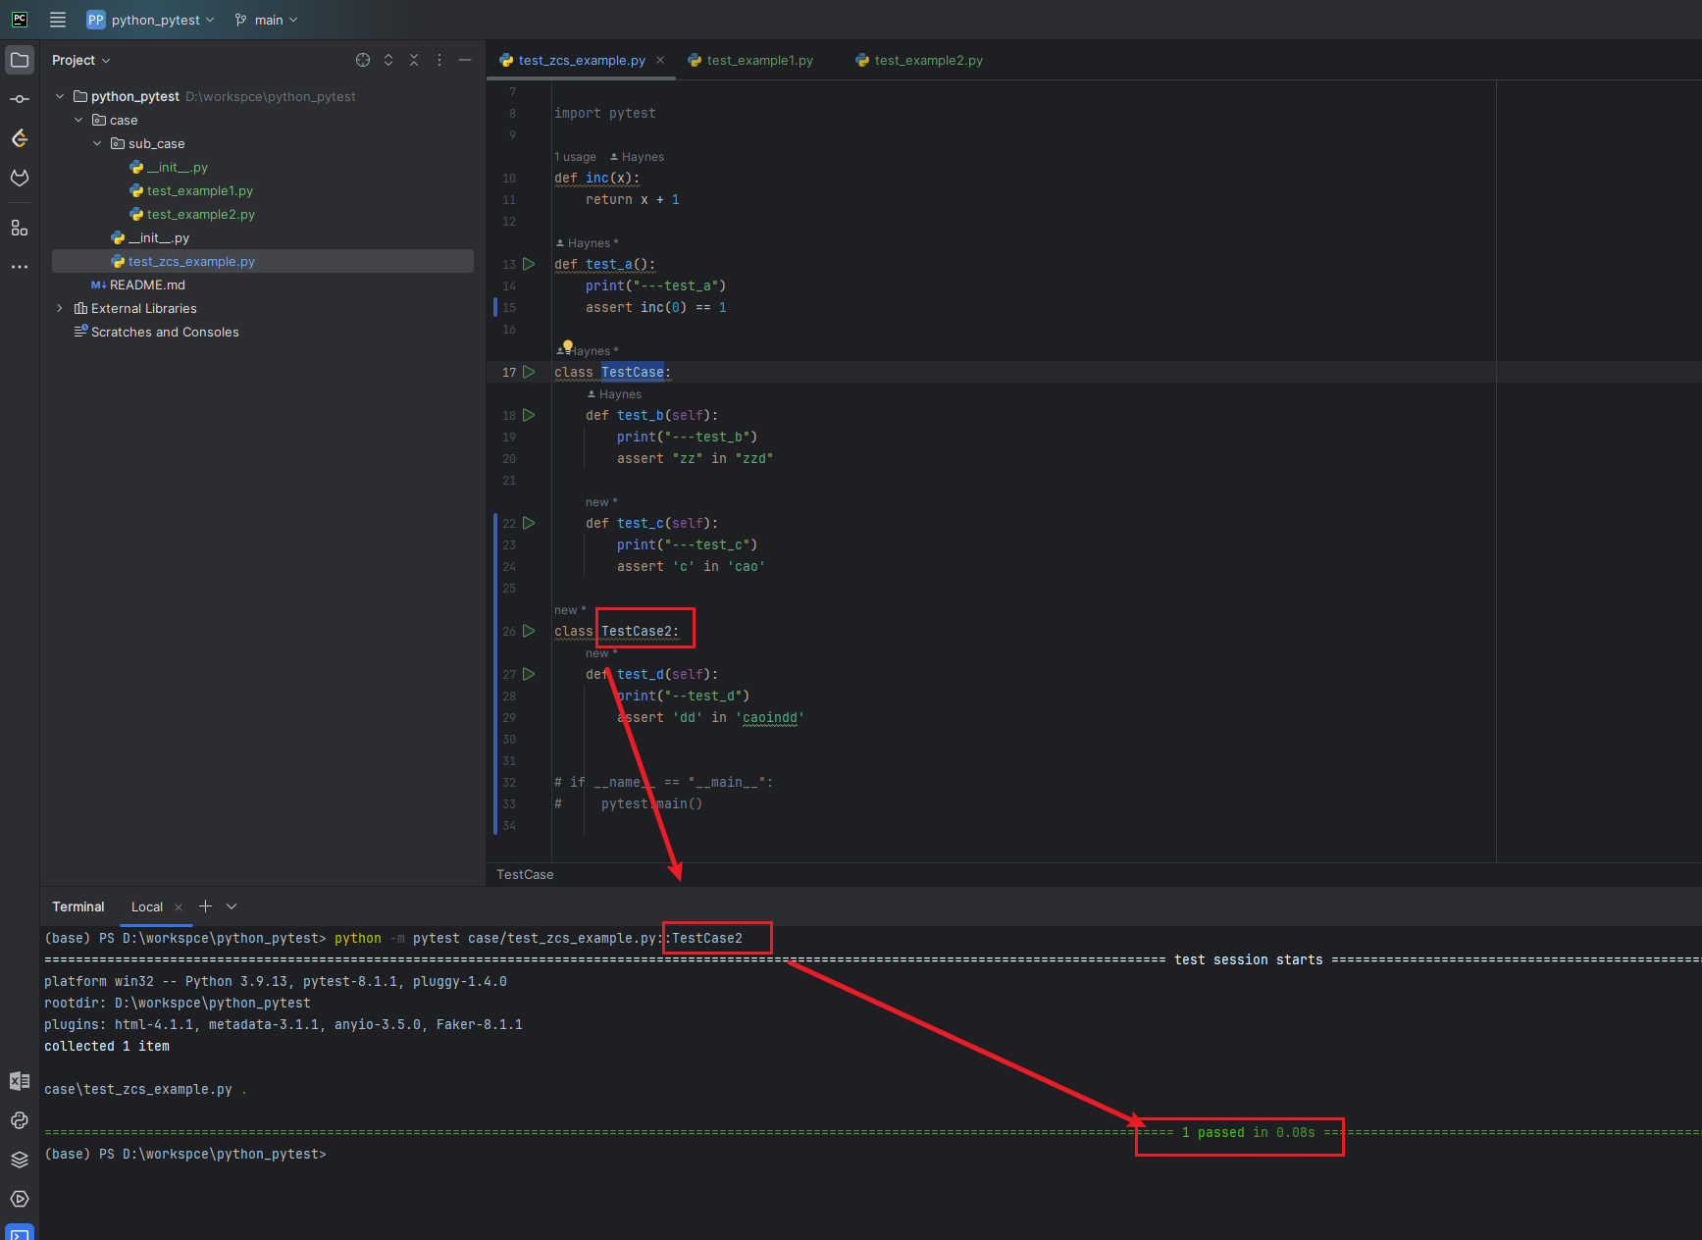The height and width of the screenshot is (1240, 1702).
Task: Collapse python_pytest root folder
Action: [x=60, y=96]
